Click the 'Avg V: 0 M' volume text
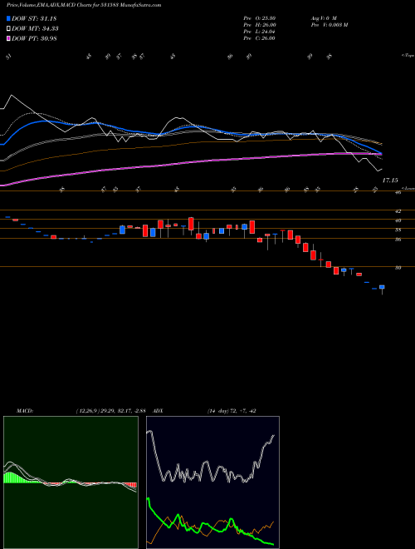The image size is (415, 549). (323, 18)
